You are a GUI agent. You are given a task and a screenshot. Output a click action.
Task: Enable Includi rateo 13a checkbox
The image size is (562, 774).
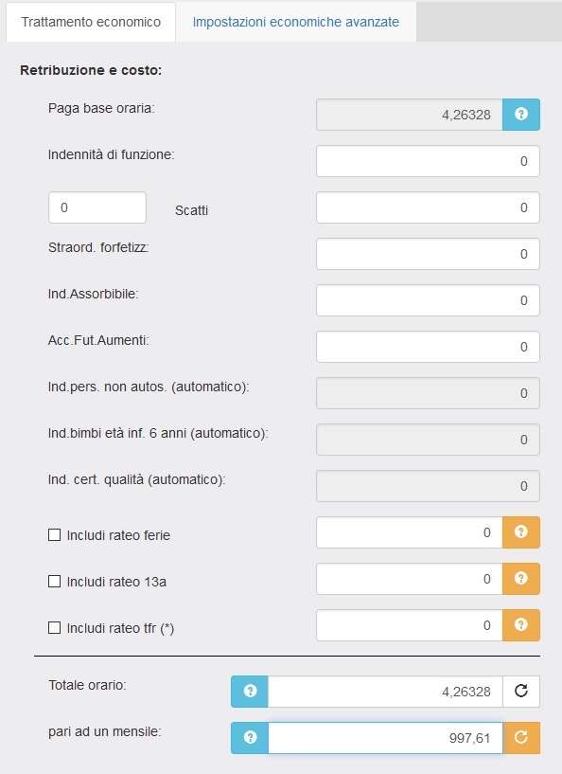[x=54, y=581]
